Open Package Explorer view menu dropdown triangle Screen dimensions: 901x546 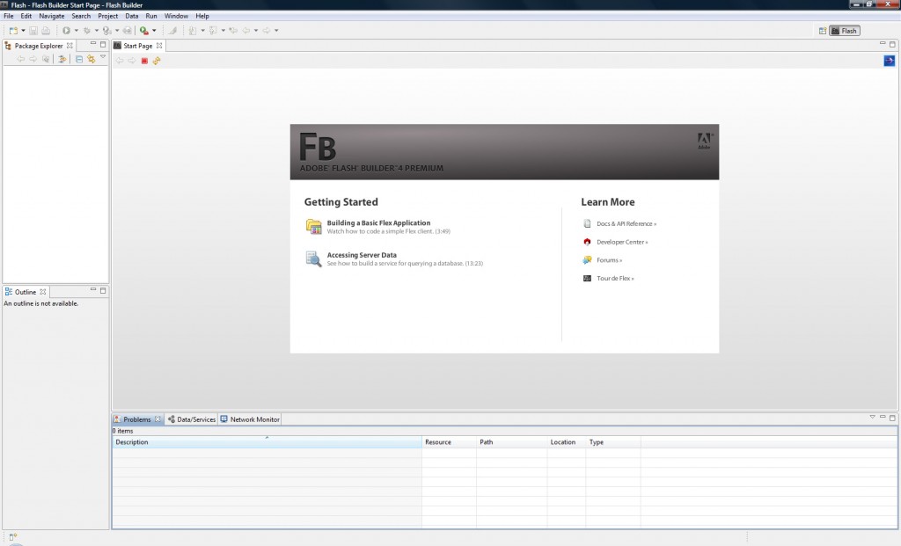pyautogui.click(x=103, y=58)
